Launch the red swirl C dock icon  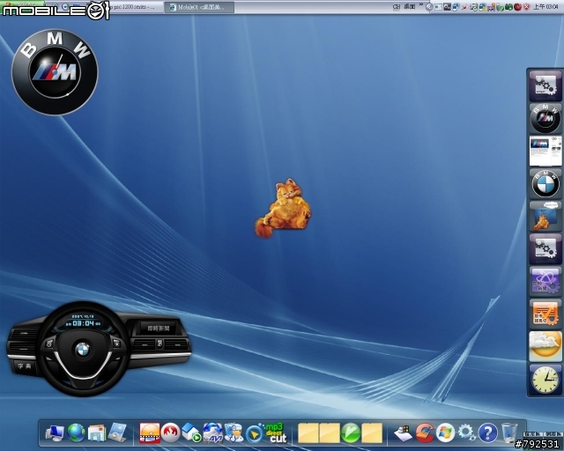point(425,433)
